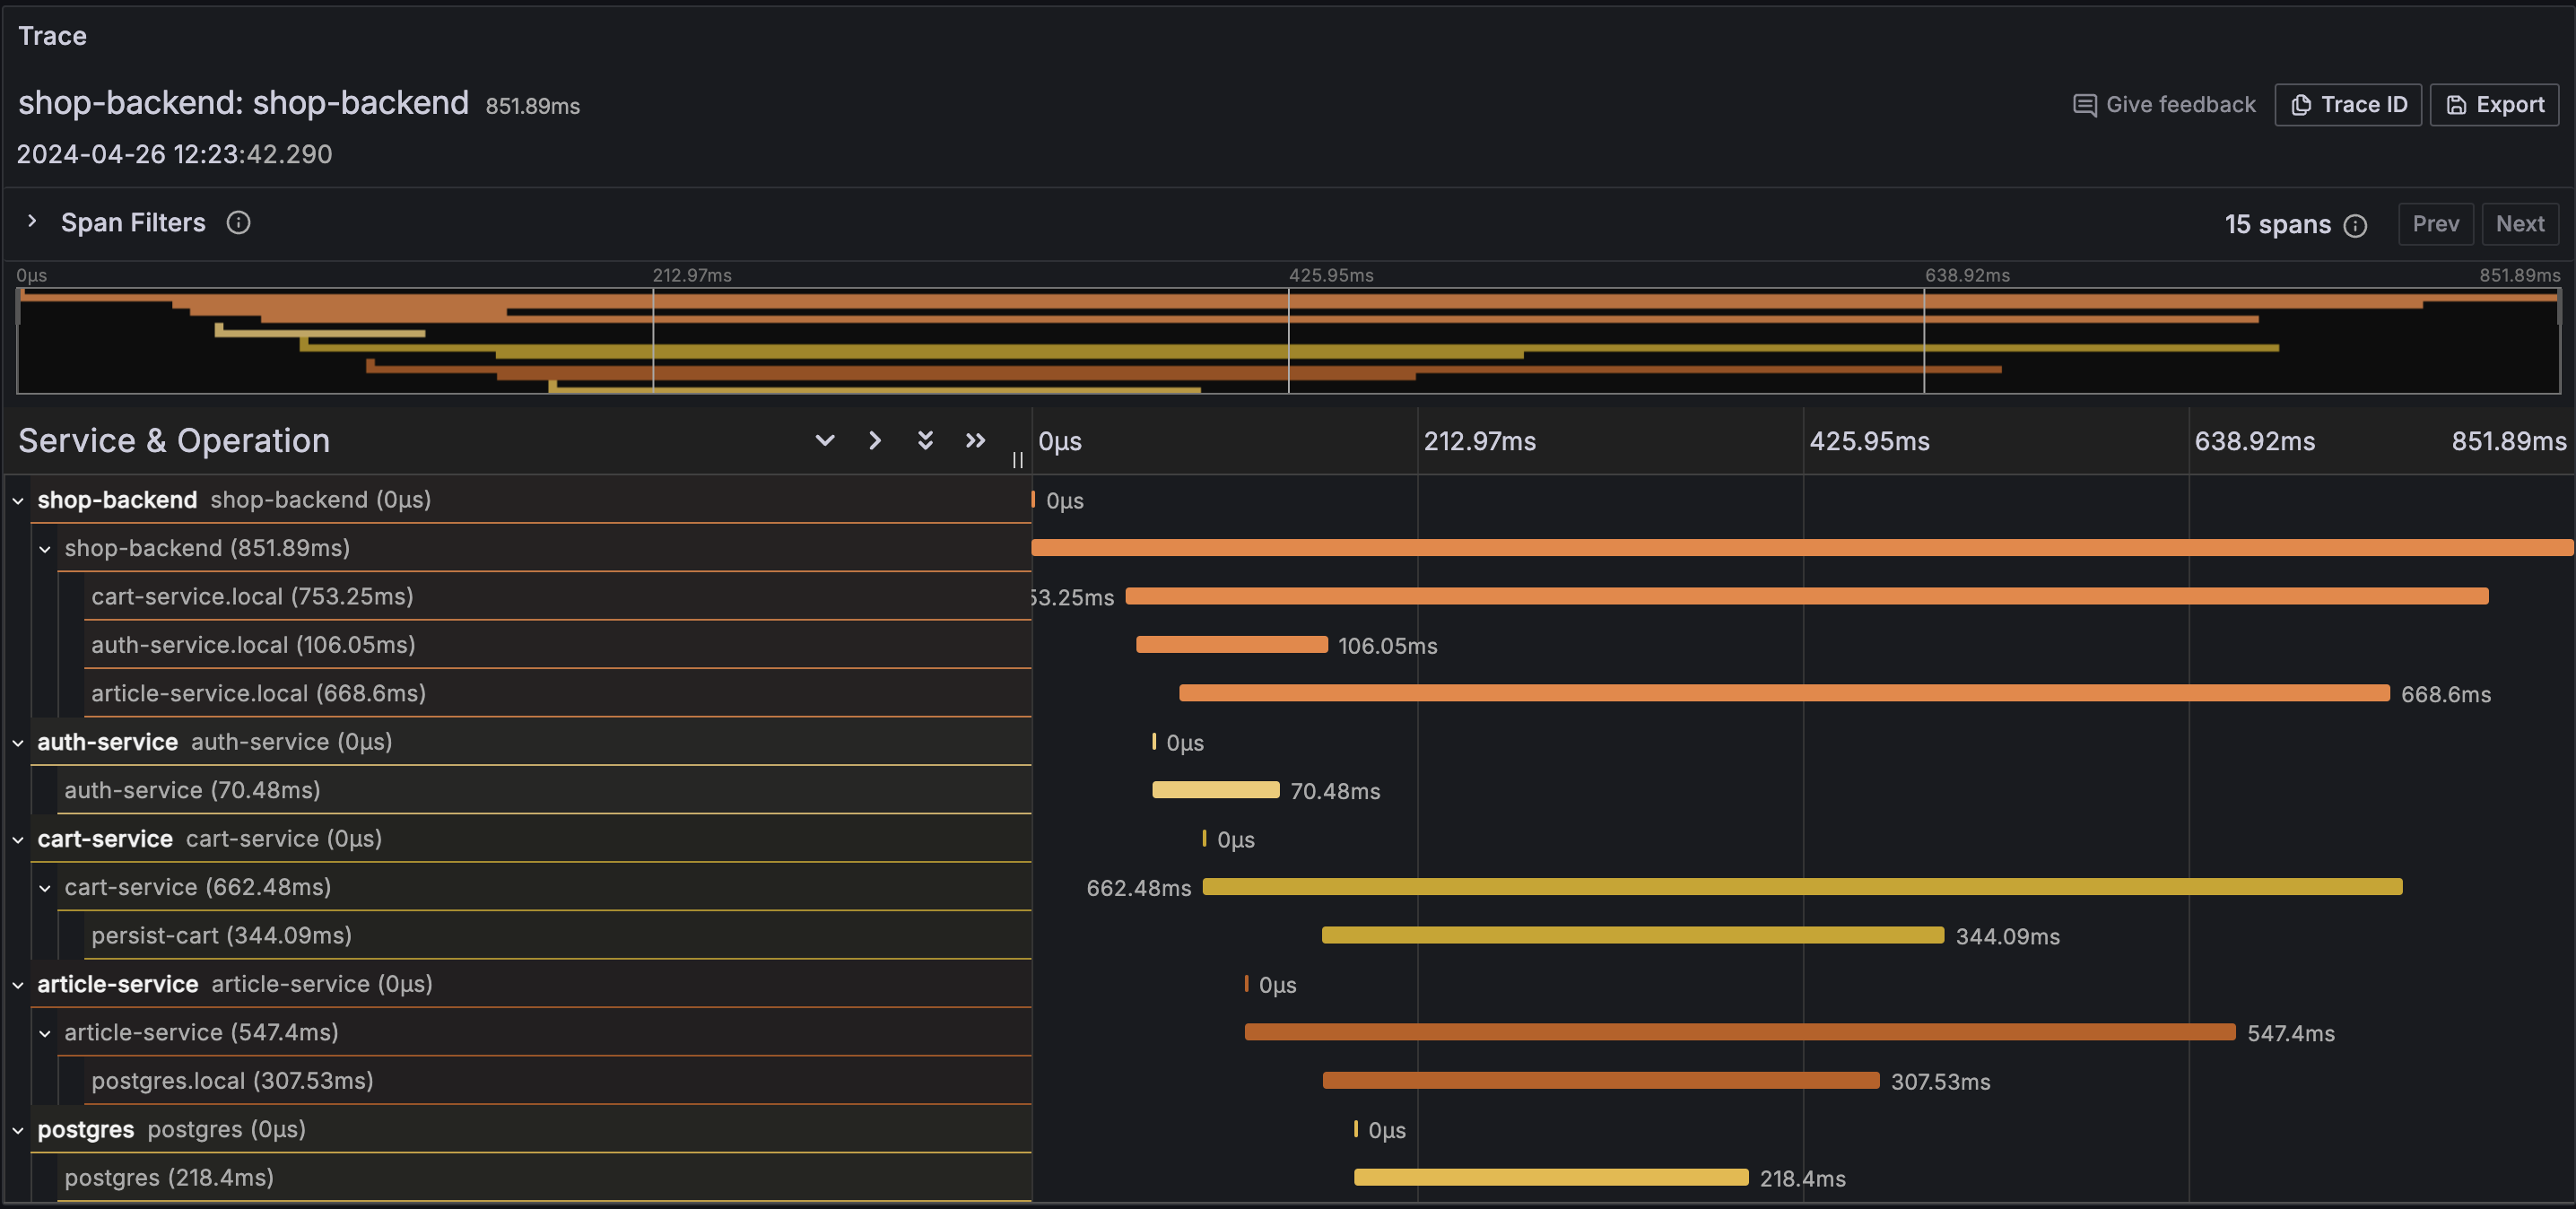The width and height of the screenshot is (2576, 1209).
Task: Click the Give feedback speech bubble icon
Action: [2086, 104]
